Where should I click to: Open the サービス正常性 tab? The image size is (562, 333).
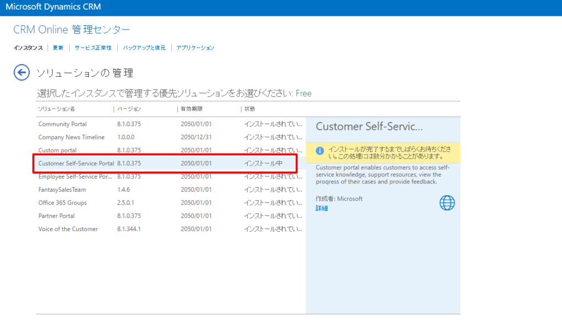(x=93, y=48)
